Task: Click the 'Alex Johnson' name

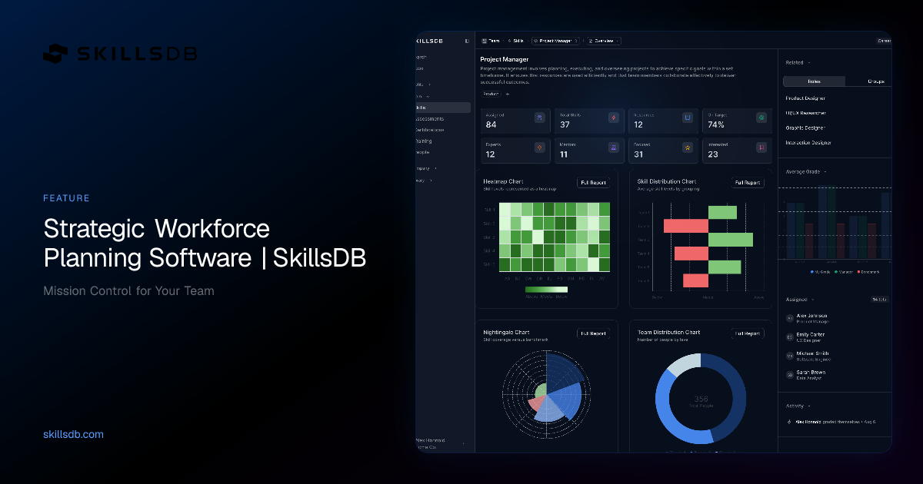Action: 812,315
